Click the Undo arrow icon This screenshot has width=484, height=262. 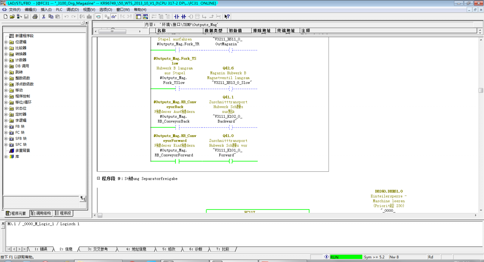(x=67, y=17)
